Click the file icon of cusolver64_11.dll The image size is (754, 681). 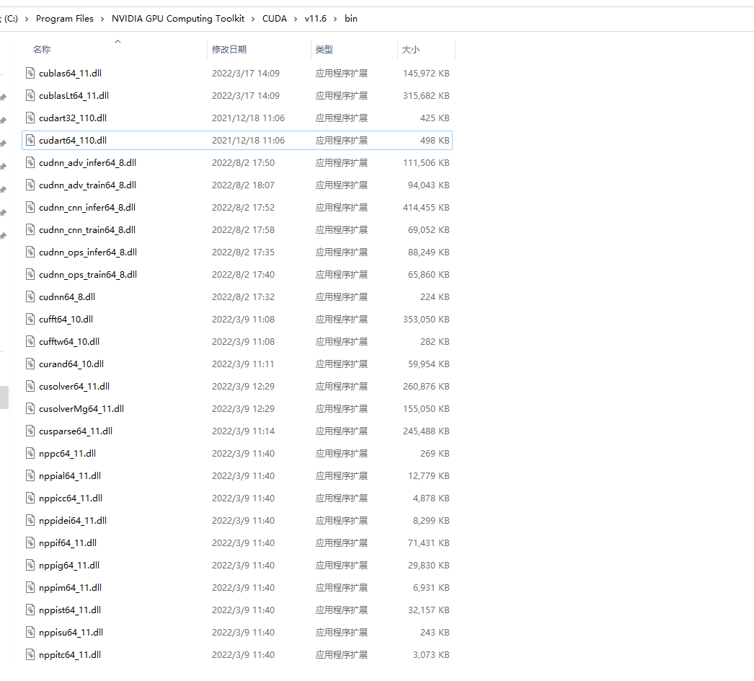coord(30,386)
